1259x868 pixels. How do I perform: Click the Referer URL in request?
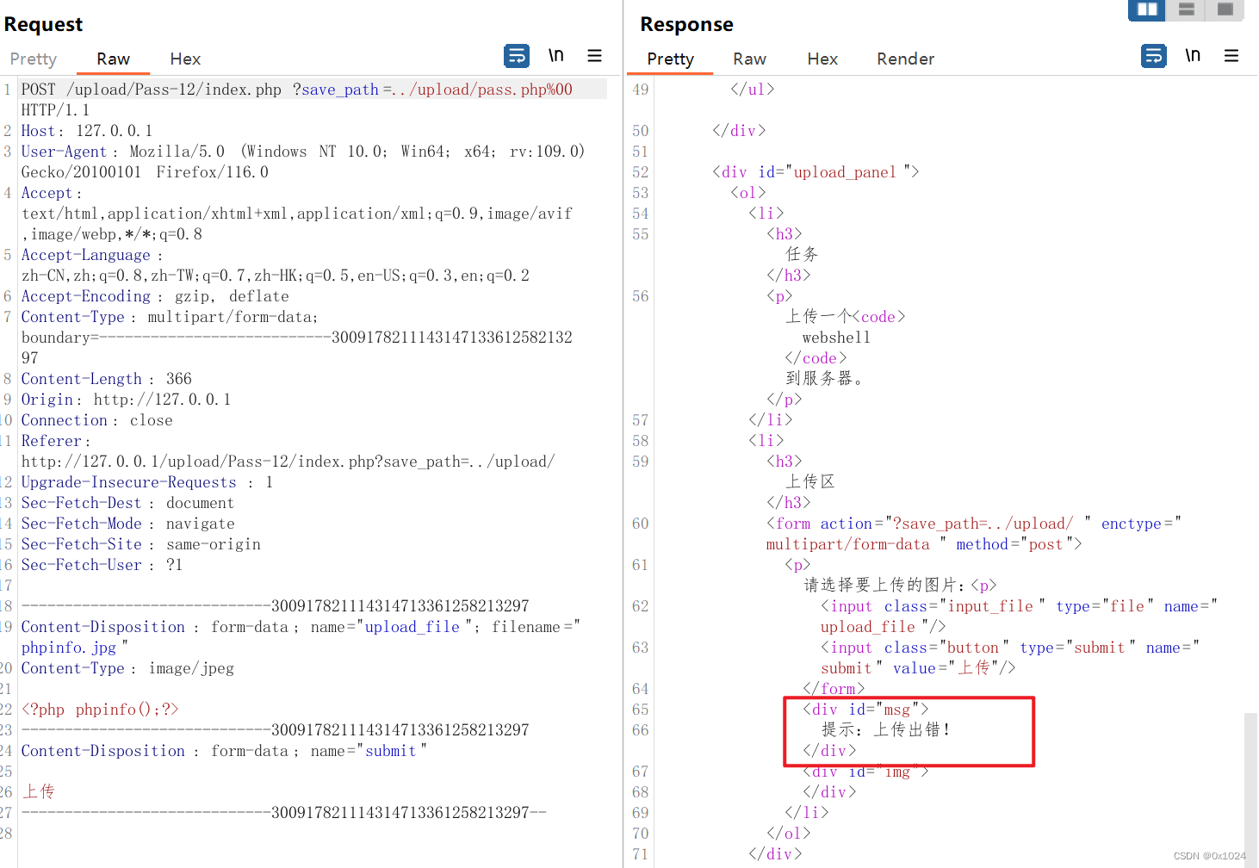[x=288, y=462]
